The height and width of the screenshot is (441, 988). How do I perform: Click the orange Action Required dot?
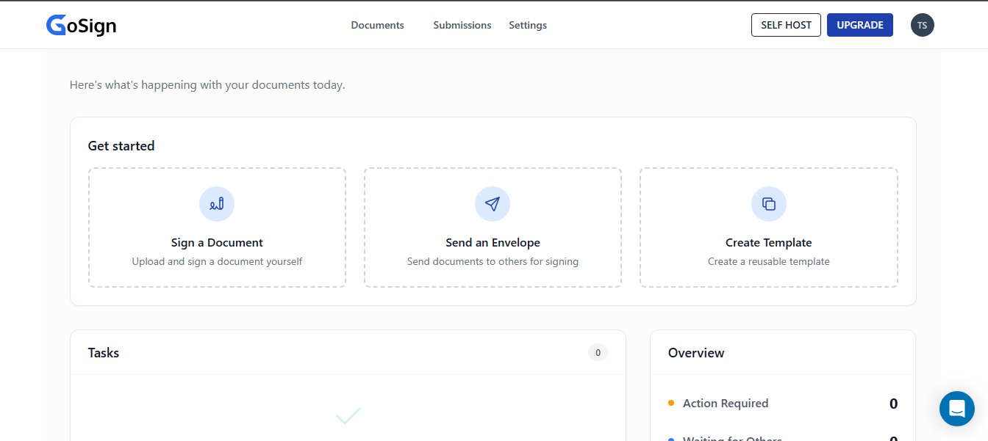671,403
